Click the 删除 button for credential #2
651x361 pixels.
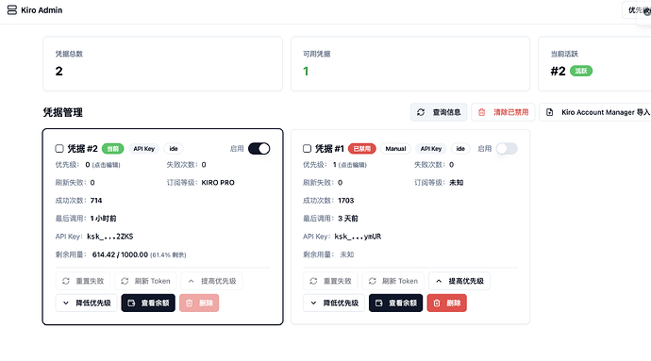pos(199,303)
